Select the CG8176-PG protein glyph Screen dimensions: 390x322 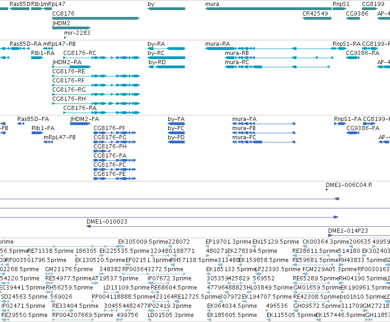(115, 142)
